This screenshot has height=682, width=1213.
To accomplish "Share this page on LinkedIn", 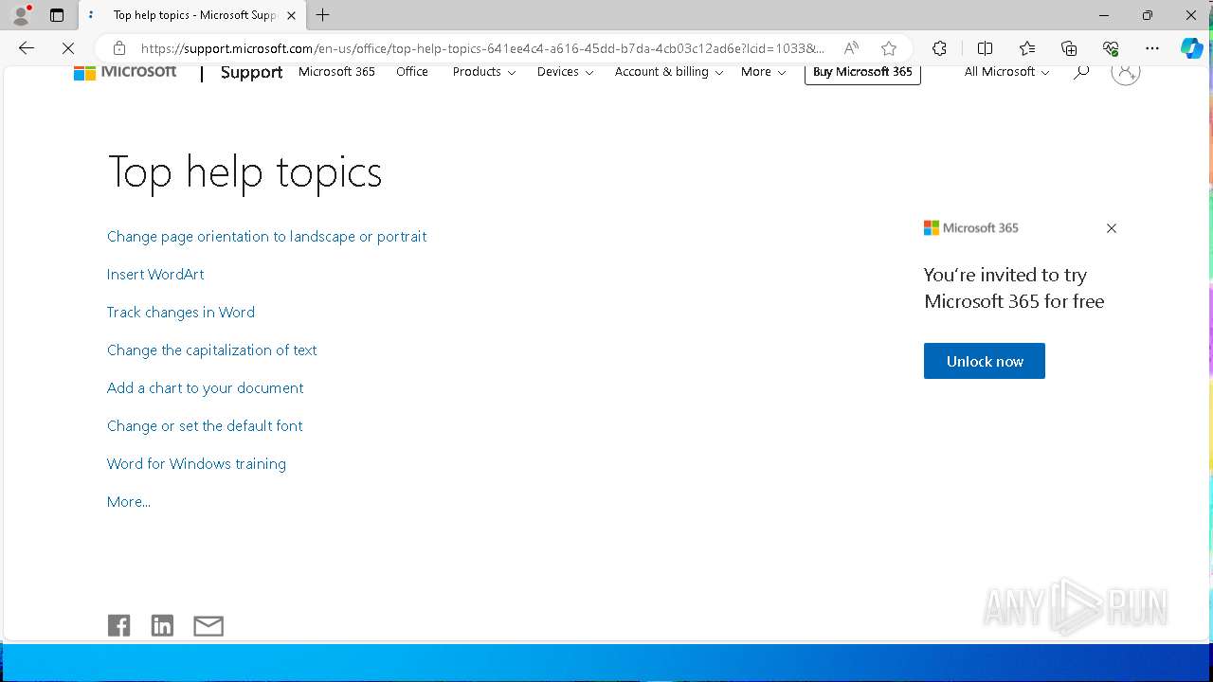I will 163,625.
